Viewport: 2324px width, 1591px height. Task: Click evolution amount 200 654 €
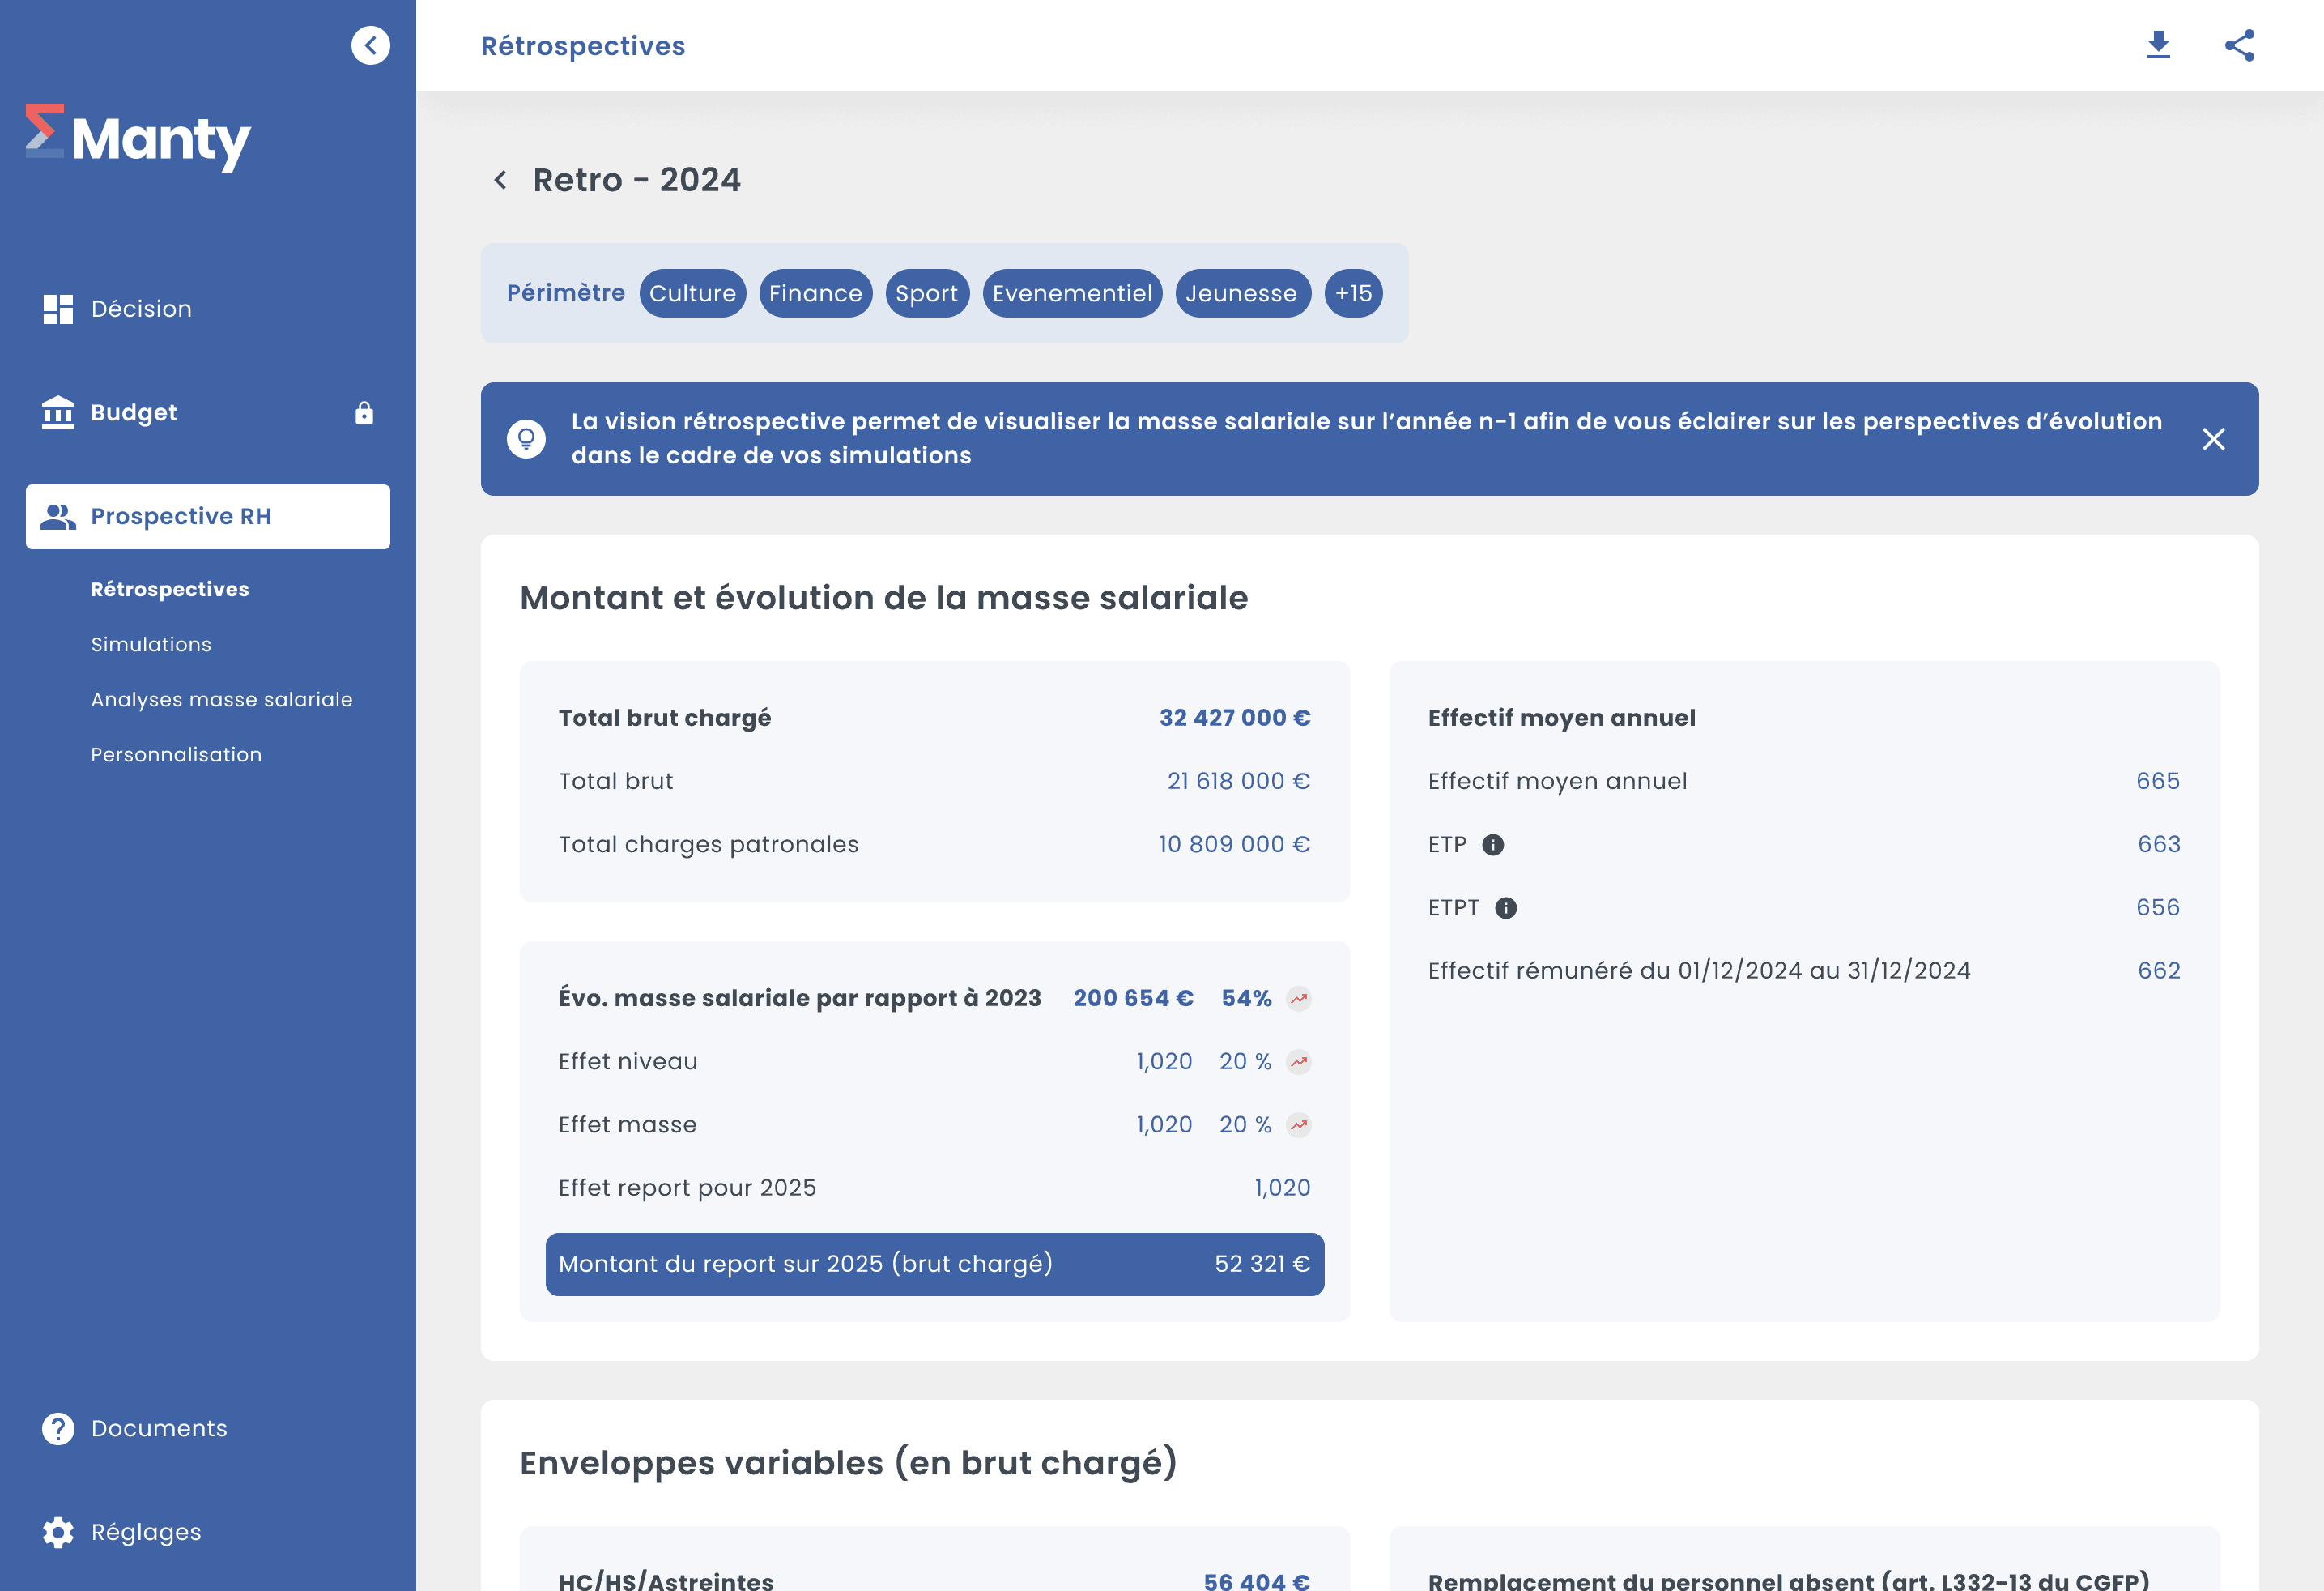click(1133, 999)
